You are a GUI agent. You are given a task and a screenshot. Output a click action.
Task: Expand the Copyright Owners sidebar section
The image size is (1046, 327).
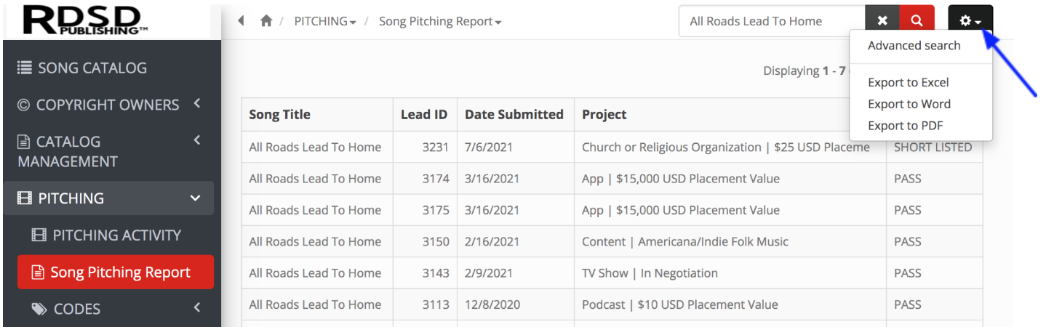click(x=196, y=104)
